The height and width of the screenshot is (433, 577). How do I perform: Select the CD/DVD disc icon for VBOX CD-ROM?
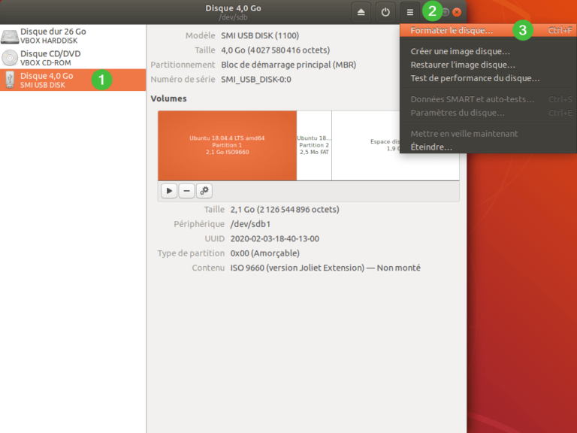[x=10, y=58]
